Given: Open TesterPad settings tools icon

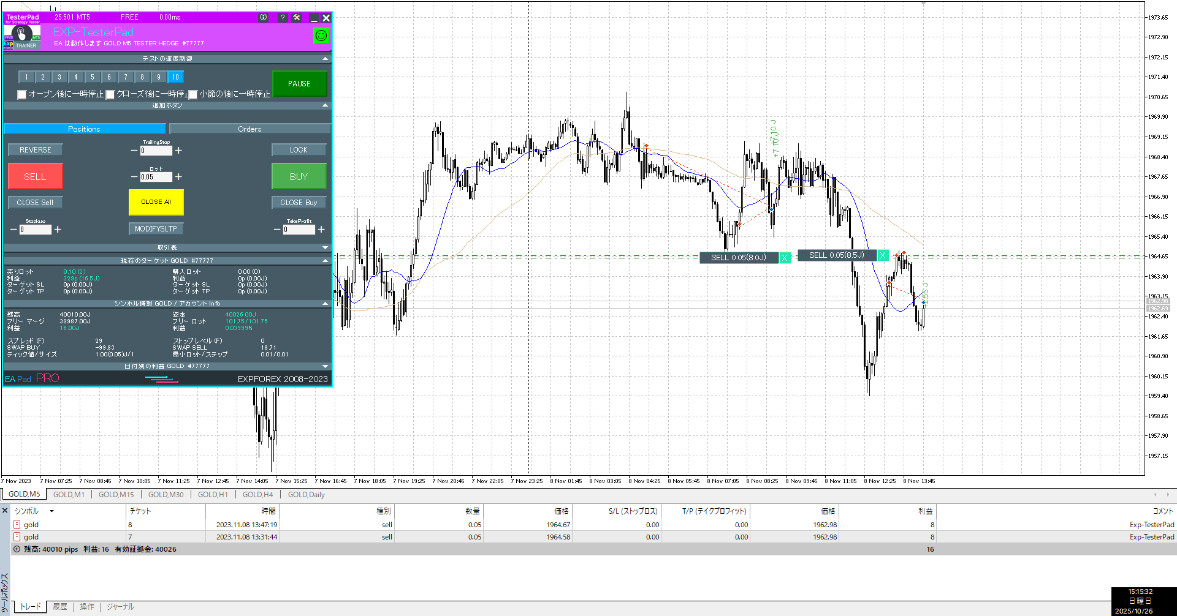Looking at the screenshot, I should click(x=297, y=18).
